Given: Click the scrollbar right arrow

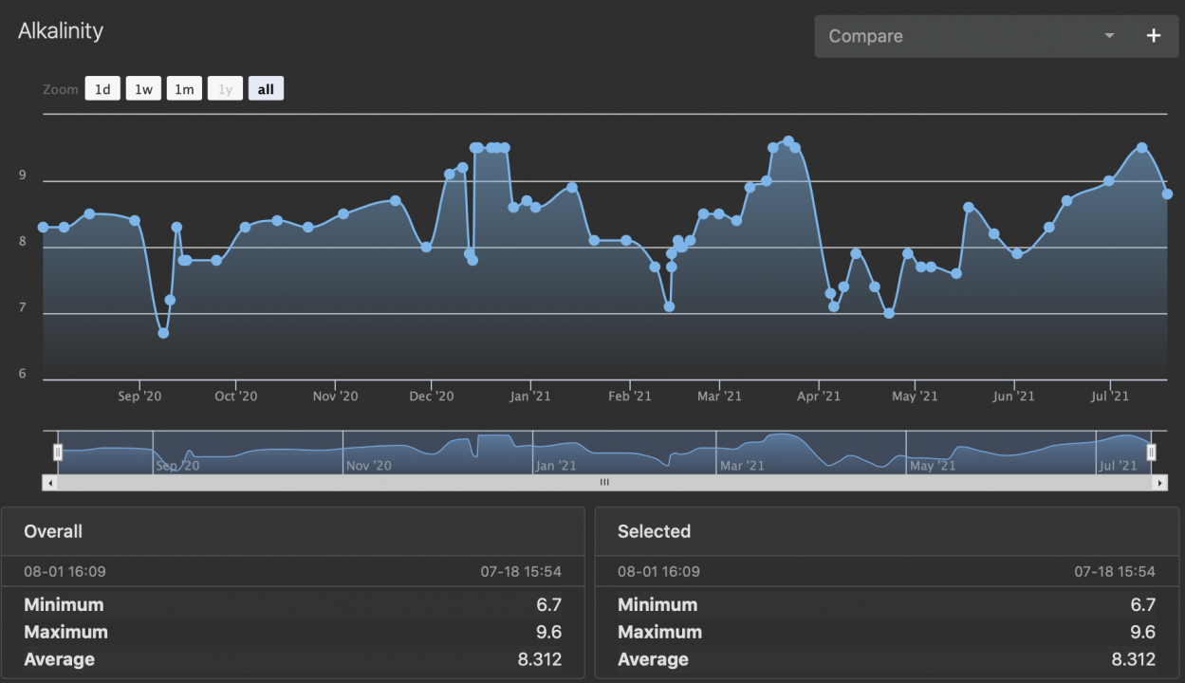Looking at the screenshot, I should pos(1159,483).
